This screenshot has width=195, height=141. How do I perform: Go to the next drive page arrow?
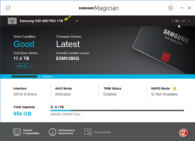pyautogui.click(x=189, y=21)
